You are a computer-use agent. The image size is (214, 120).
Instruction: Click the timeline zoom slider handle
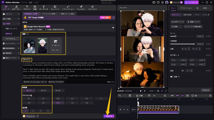click(x=196, y=96)
